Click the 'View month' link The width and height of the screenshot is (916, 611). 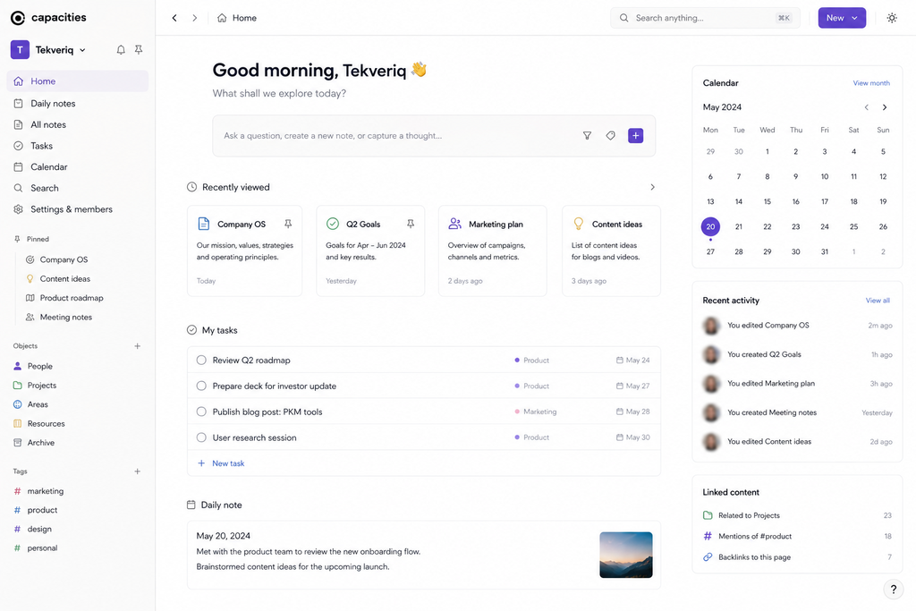tap(871, 83)
